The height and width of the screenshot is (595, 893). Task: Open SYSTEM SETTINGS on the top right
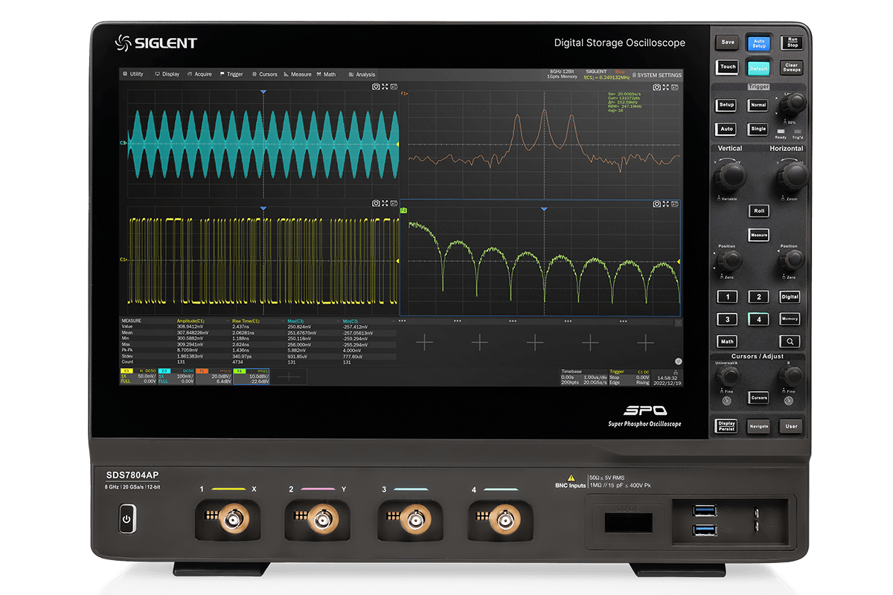[659, 75]
